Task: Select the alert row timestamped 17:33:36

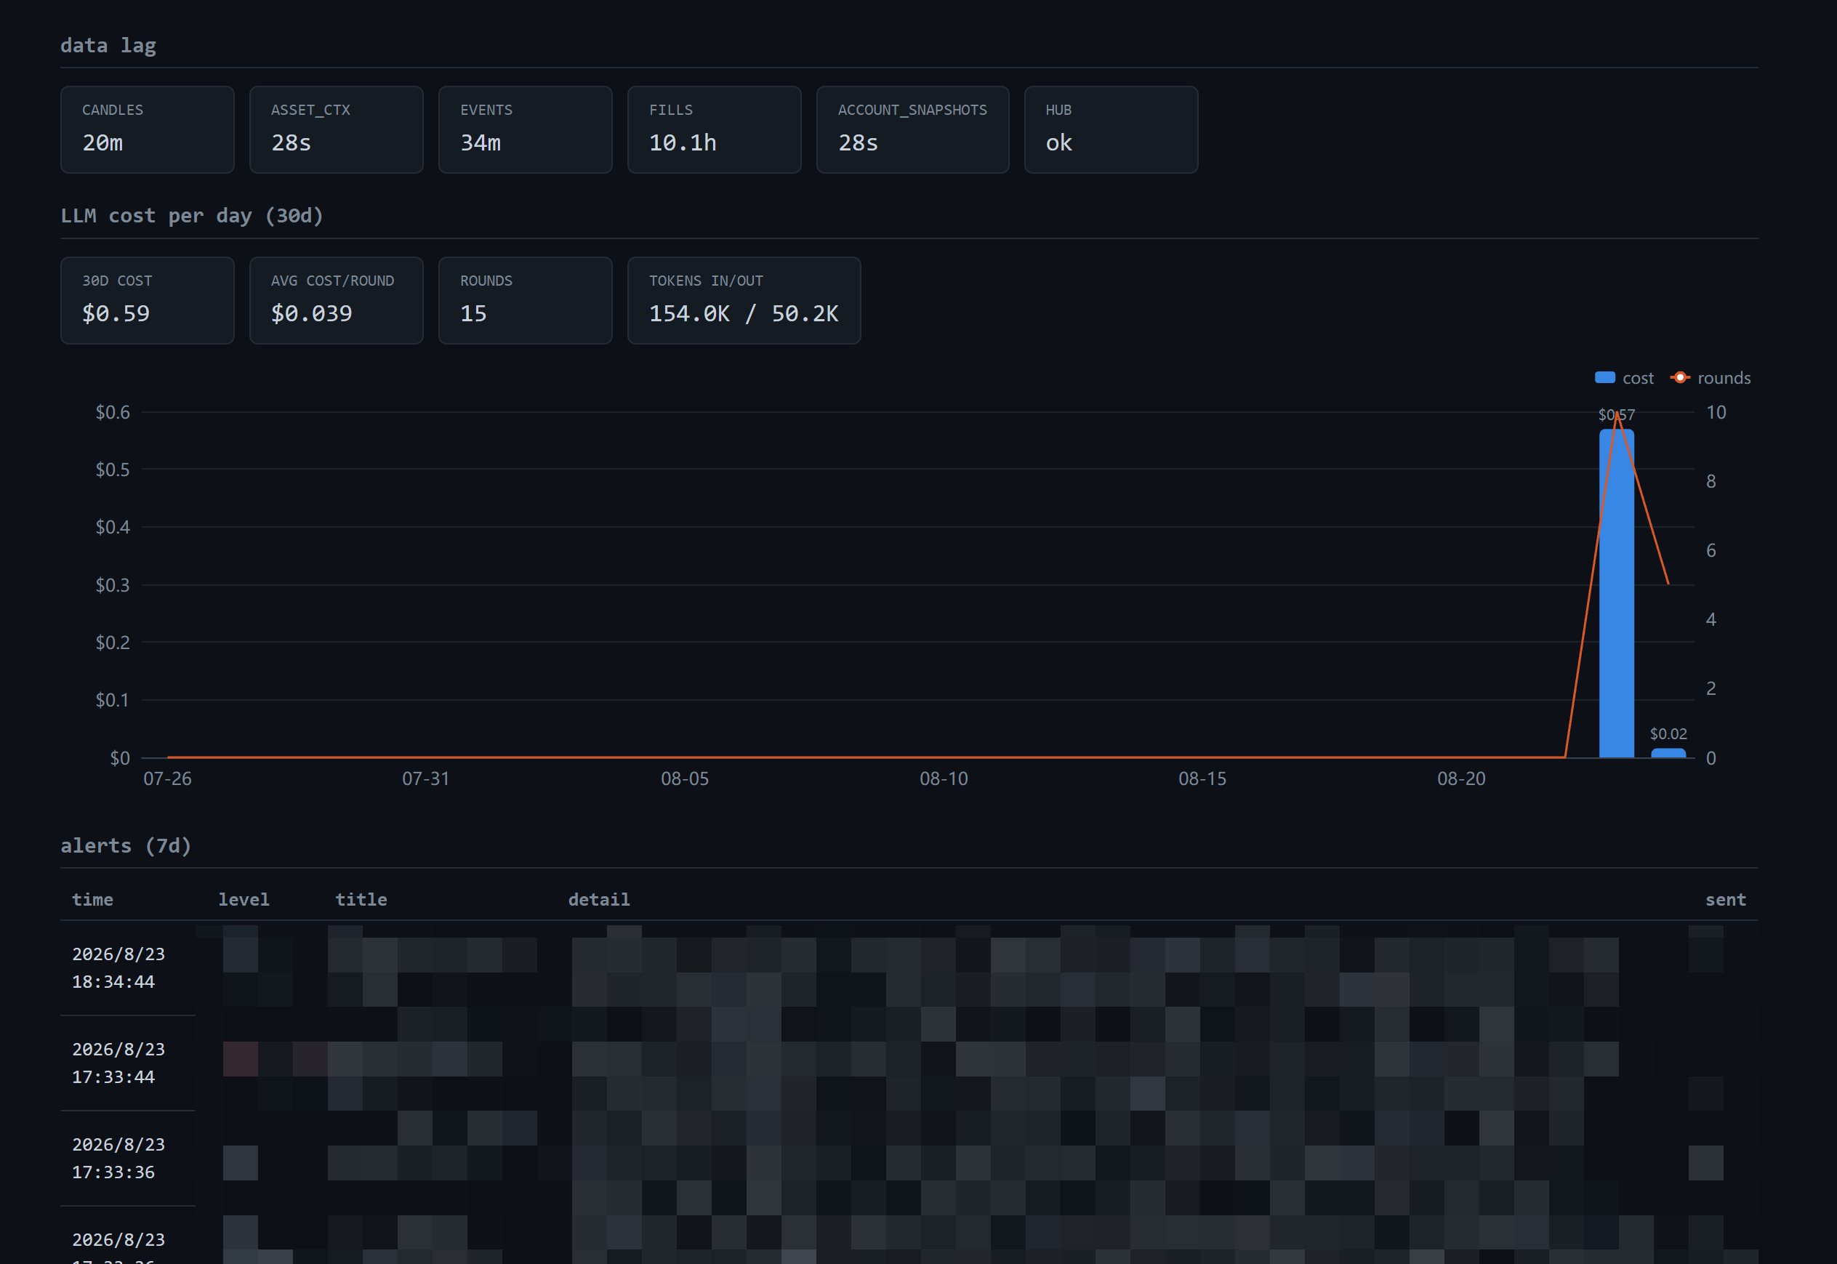Action: pos(909,1158)
